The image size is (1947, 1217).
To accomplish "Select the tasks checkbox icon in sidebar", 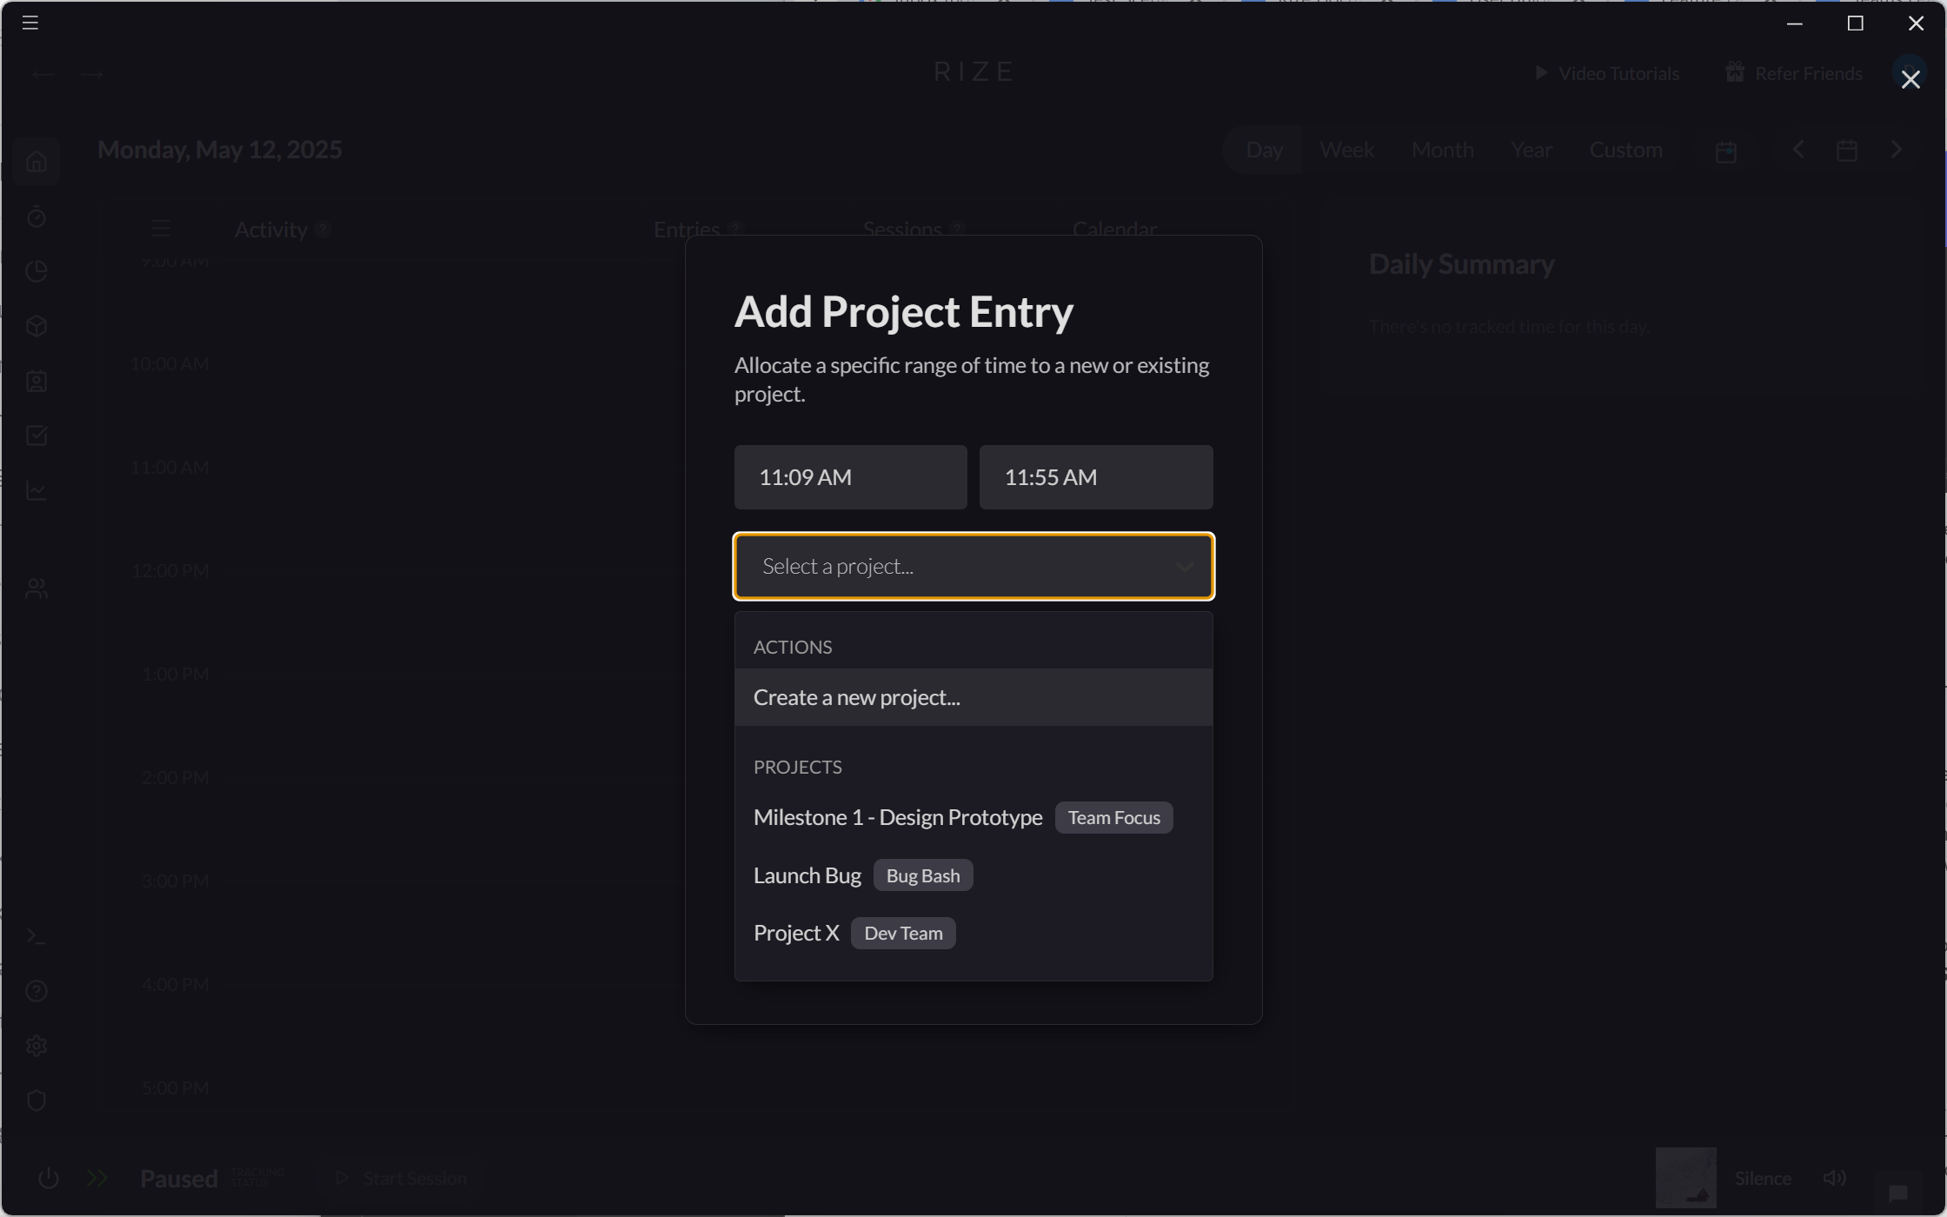I will coord(37,436).
